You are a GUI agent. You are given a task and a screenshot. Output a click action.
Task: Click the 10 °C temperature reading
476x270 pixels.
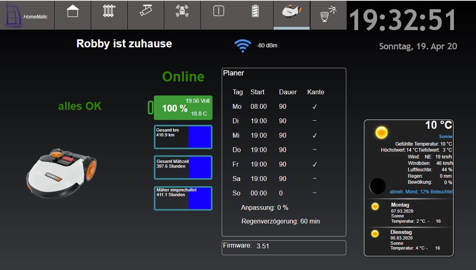[439, 125]
